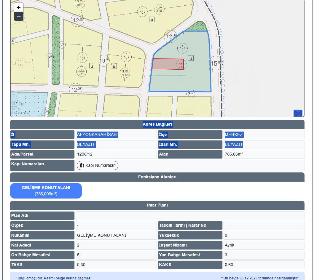Click the GELİŞME KONUT ALANI function badge
314x280 pixels.
coord(46,191)
